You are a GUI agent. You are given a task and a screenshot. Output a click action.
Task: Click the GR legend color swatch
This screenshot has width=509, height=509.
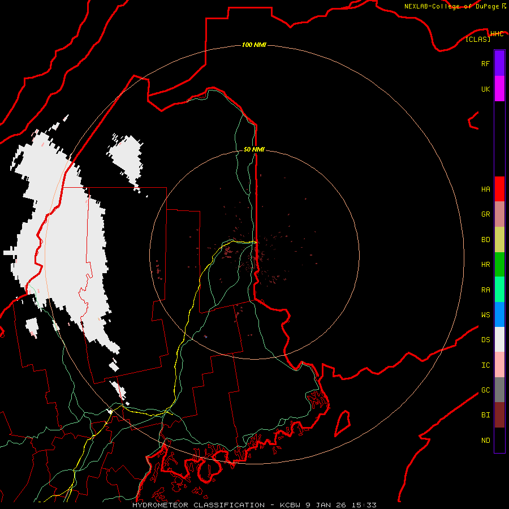tap(499, 214)
